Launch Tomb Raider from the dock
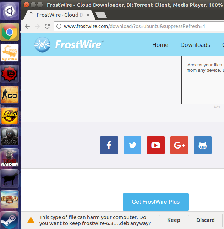The width and height of the screenshot is (224, 229). (10, 158)
